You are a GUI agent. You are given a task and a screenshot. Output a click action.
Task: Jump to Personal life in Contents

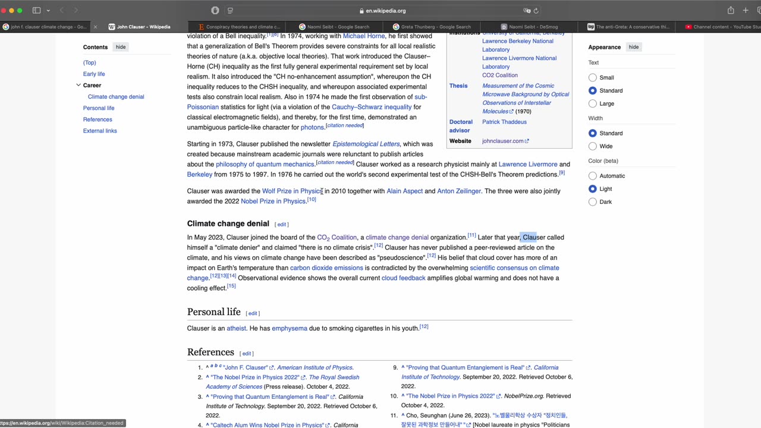coord(99,108)
